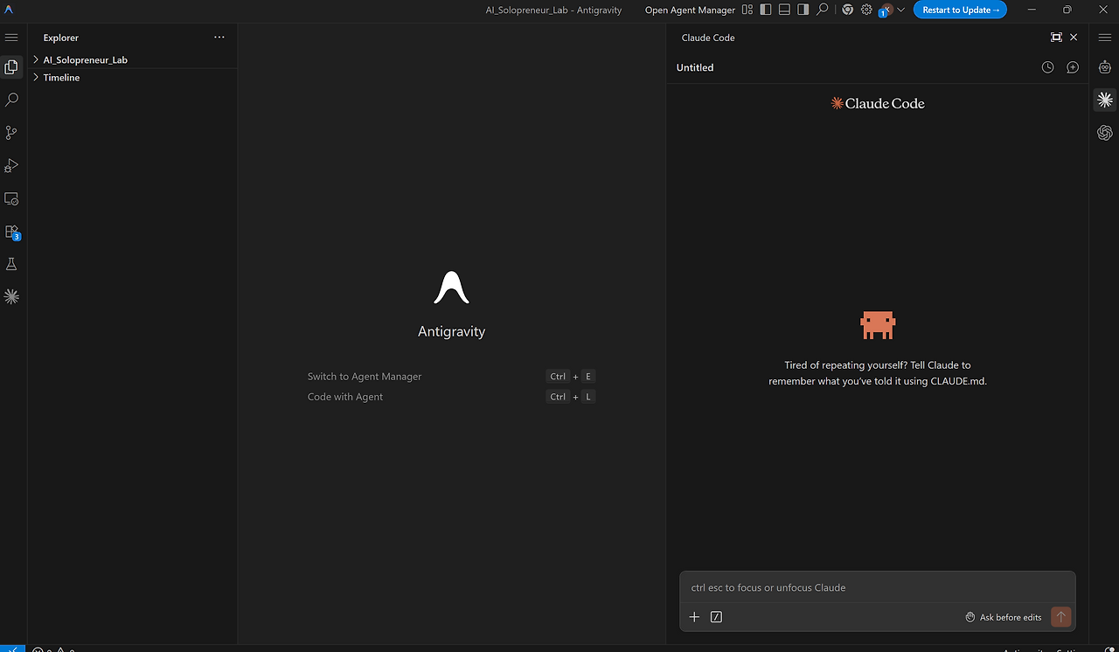Click the CLAUDE.md tip text
1119x652 pixels.
pyautogui.click(x=878, y=373)
